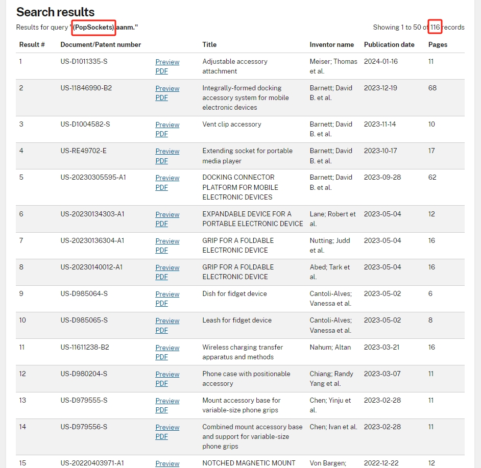481x468 pixels.
Task: Preview US-20230136304-A1 grip patent
Action: coord(167,241)
